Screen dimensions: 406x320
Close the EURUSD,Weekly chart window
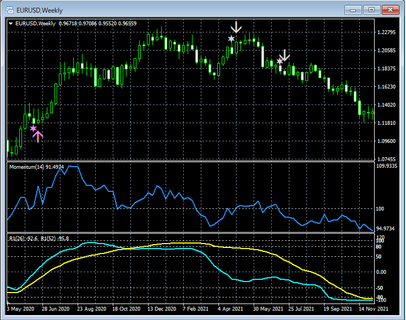[390, 9]
